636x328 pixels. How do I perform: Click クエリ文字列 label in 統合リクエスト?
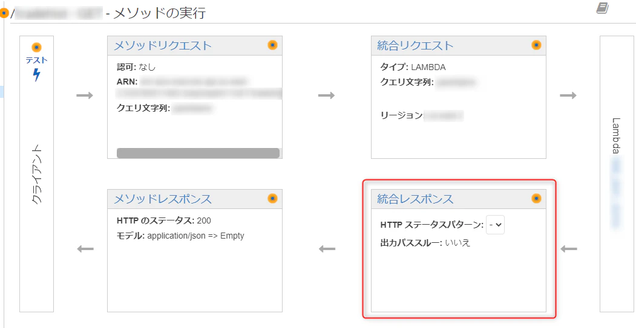click(407, 82)
